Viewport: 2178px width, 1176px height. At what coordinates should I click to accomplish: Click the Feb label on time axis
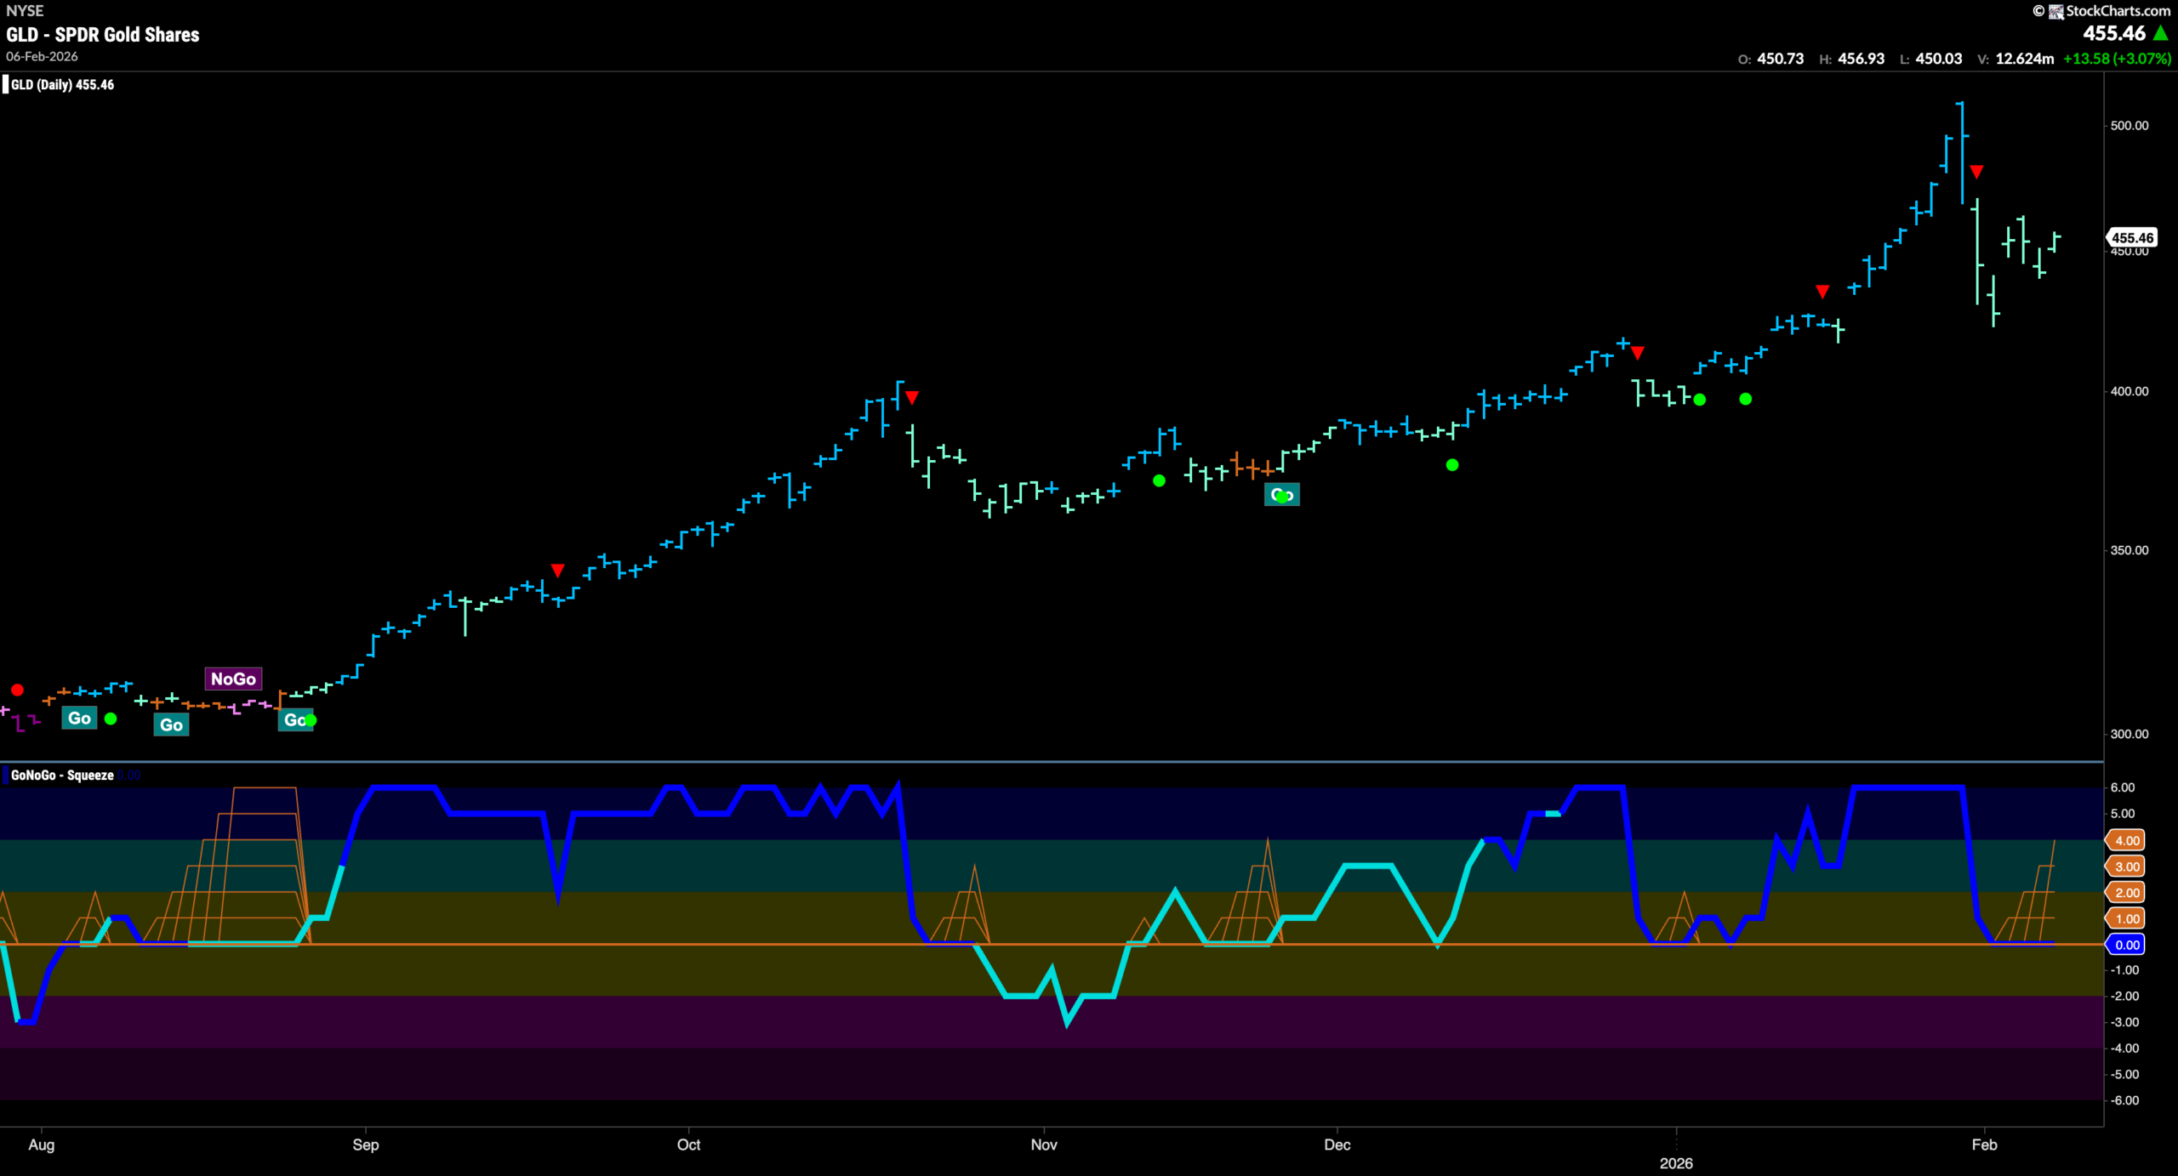1984,1145
